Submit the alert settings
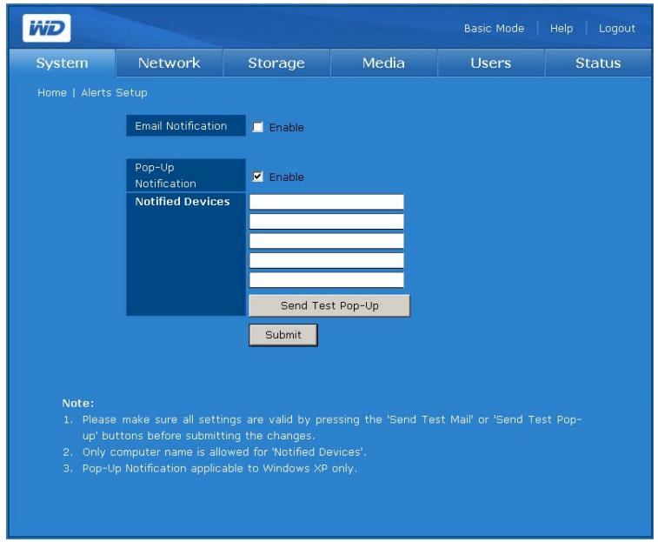Image resolution: width=658 pixels, height=542 pixels. click(x=283, y=335)
